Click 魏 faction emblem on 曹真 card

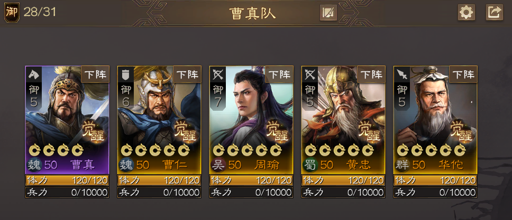coord(34,165)
